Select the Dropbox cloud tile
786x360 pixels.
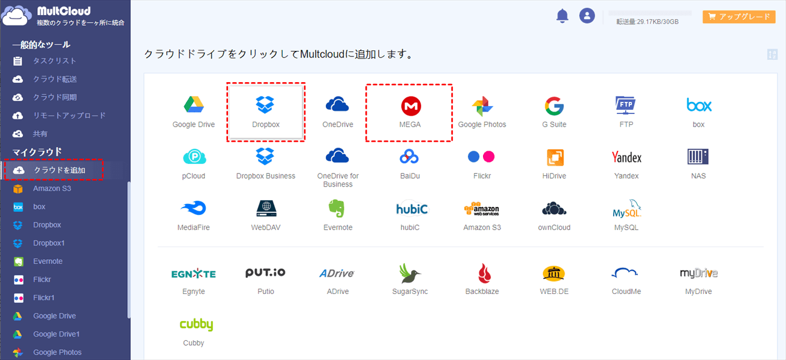coord(266,112)
